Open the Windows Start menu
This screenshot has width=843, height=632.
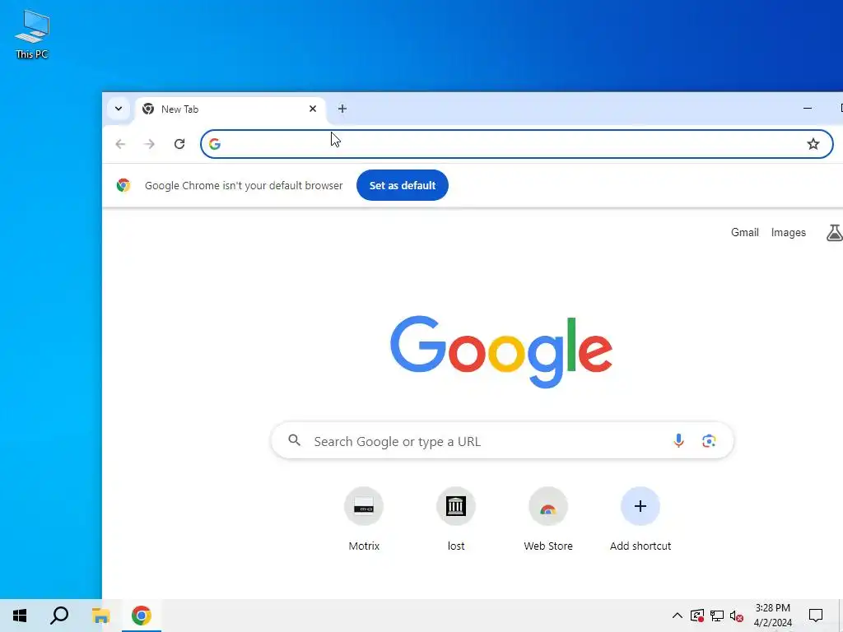click(20, 616)
